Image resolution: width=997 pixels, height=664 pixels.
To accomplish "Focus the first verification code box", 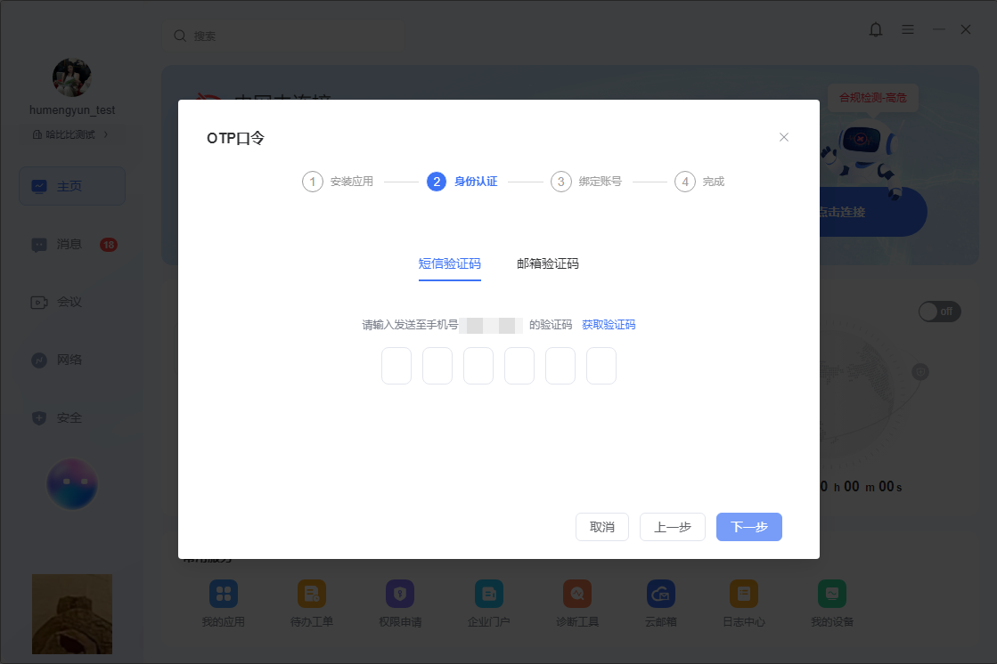I will pos(396,366).
